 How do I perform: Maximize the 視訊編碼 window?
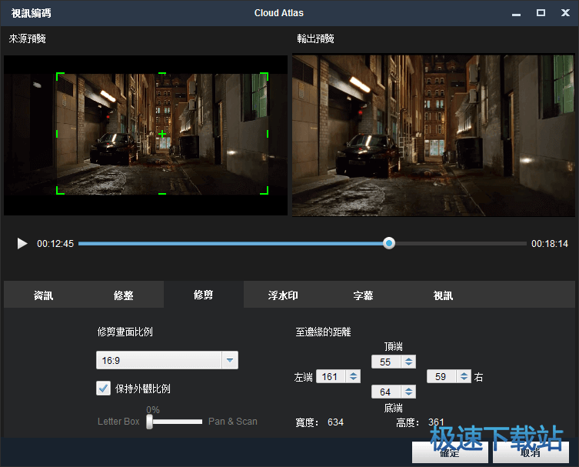pos(541,13)
